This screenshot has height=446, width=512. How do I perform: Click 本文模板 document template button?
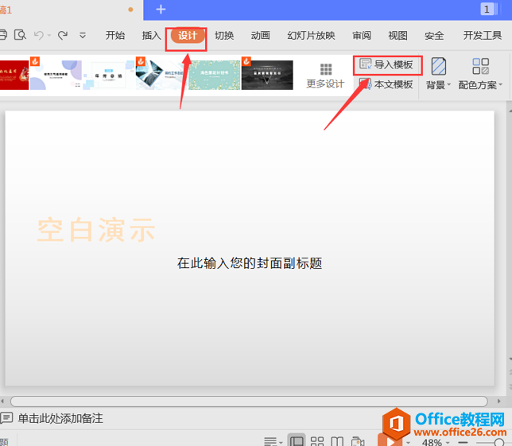pyautogui.click(x=387, y=84)
